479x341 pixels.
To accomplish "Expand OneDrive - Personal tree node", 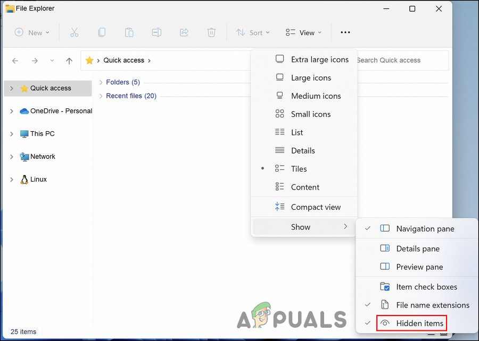I will click(x=12, y=111).
